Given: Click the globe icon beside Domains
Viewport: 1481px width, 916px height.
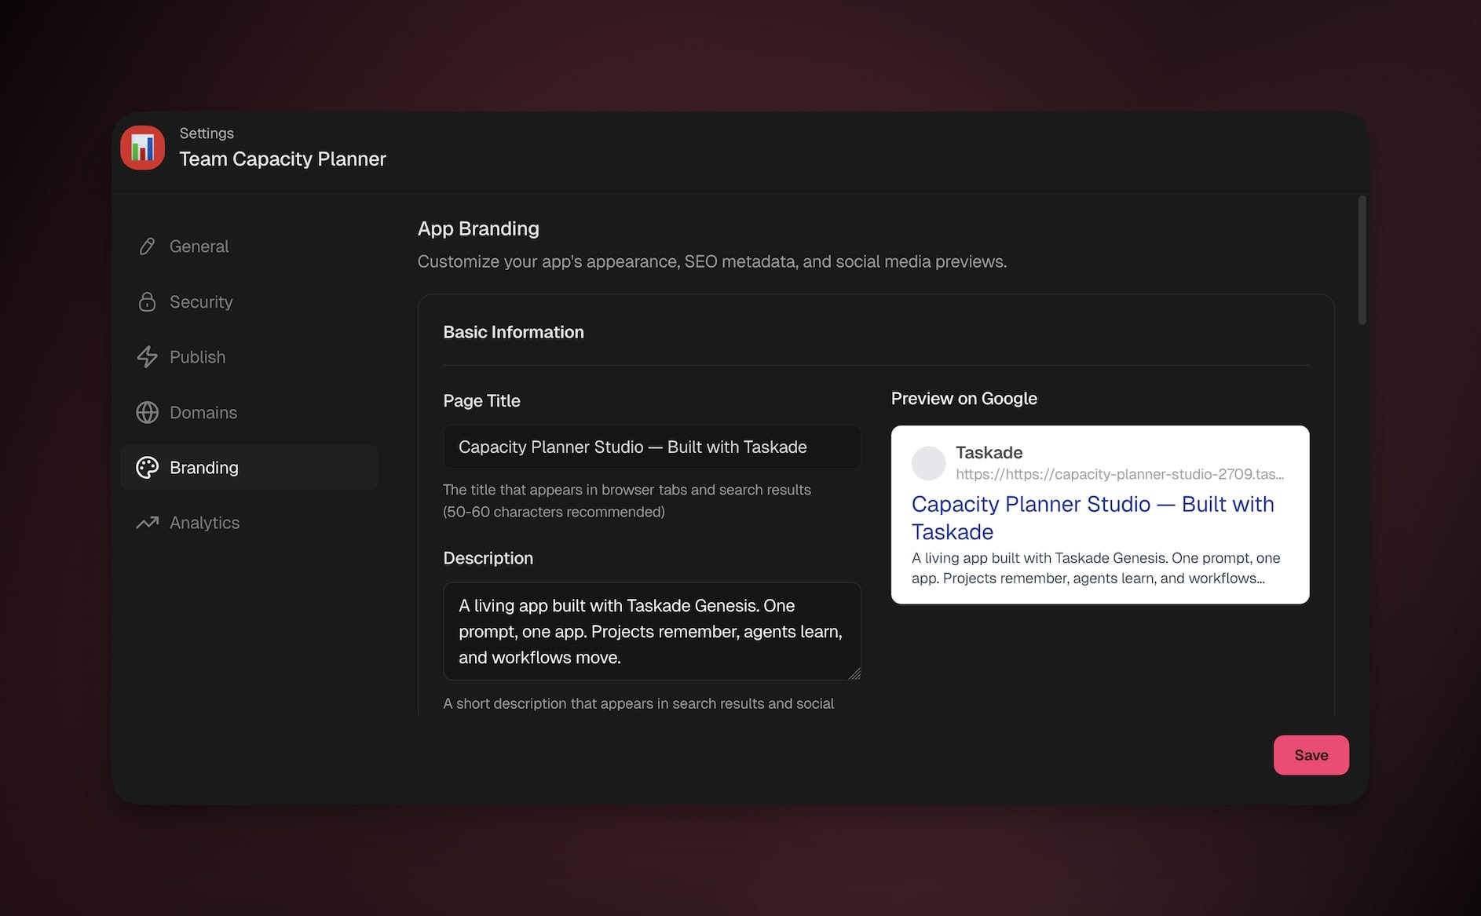Looking at the screenshot, I should [147, 413].
